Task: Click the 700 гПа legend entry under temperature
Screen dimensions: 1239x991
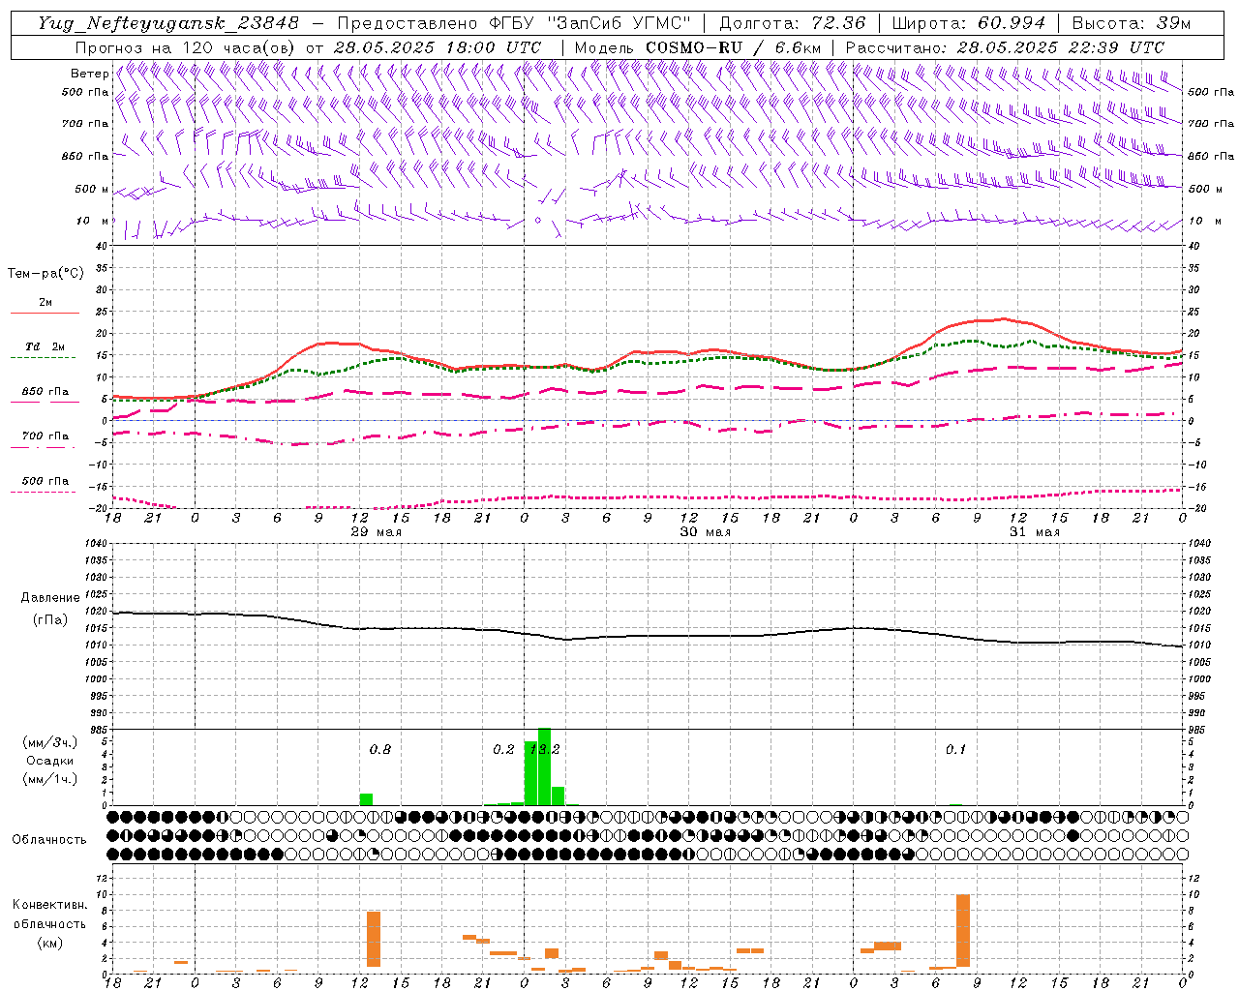Action: coord(45,436)
